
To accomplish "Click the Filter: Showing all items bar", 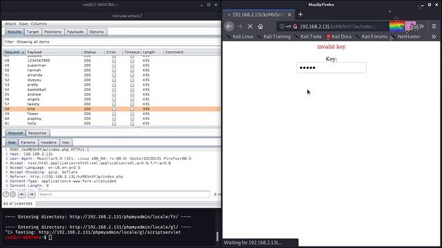I will [x=112, y=42].
